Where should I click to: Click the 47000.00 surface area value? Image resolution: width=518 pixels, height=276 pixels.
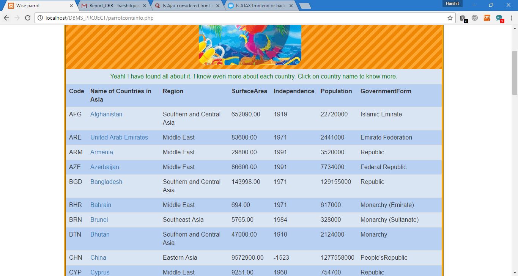(x=244, y=234)
